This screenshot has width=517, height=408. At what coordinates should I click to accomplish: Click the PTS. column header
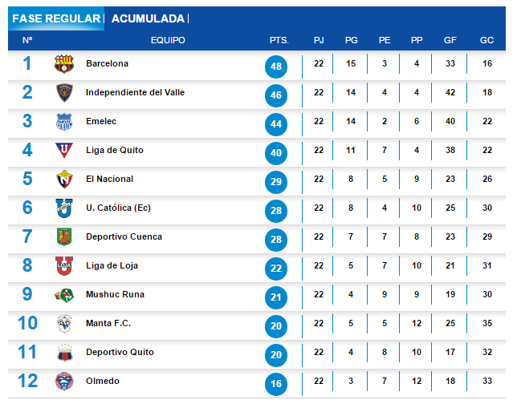point(279,40)
